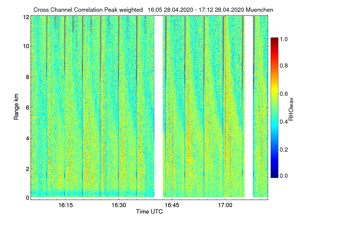The height and width of the screenshot is (235, 352).
Task: Click the '16:15' time tick label
Action: 65,205
